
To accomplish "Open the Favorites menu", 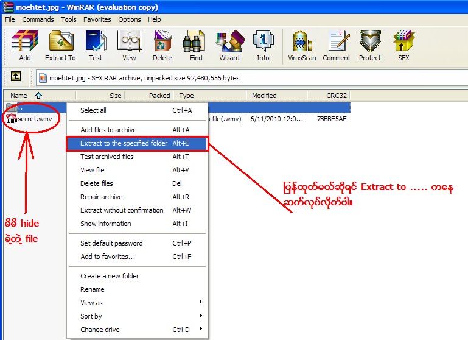I will click(97, 19).
